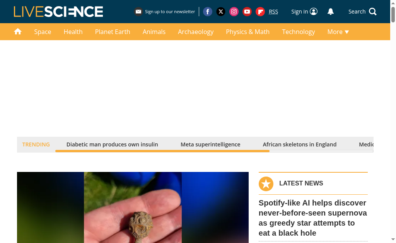The width and height of the screenshot is (396, 243).
Task: Follow the RSS feed link
Action: [x=273, y=12]
